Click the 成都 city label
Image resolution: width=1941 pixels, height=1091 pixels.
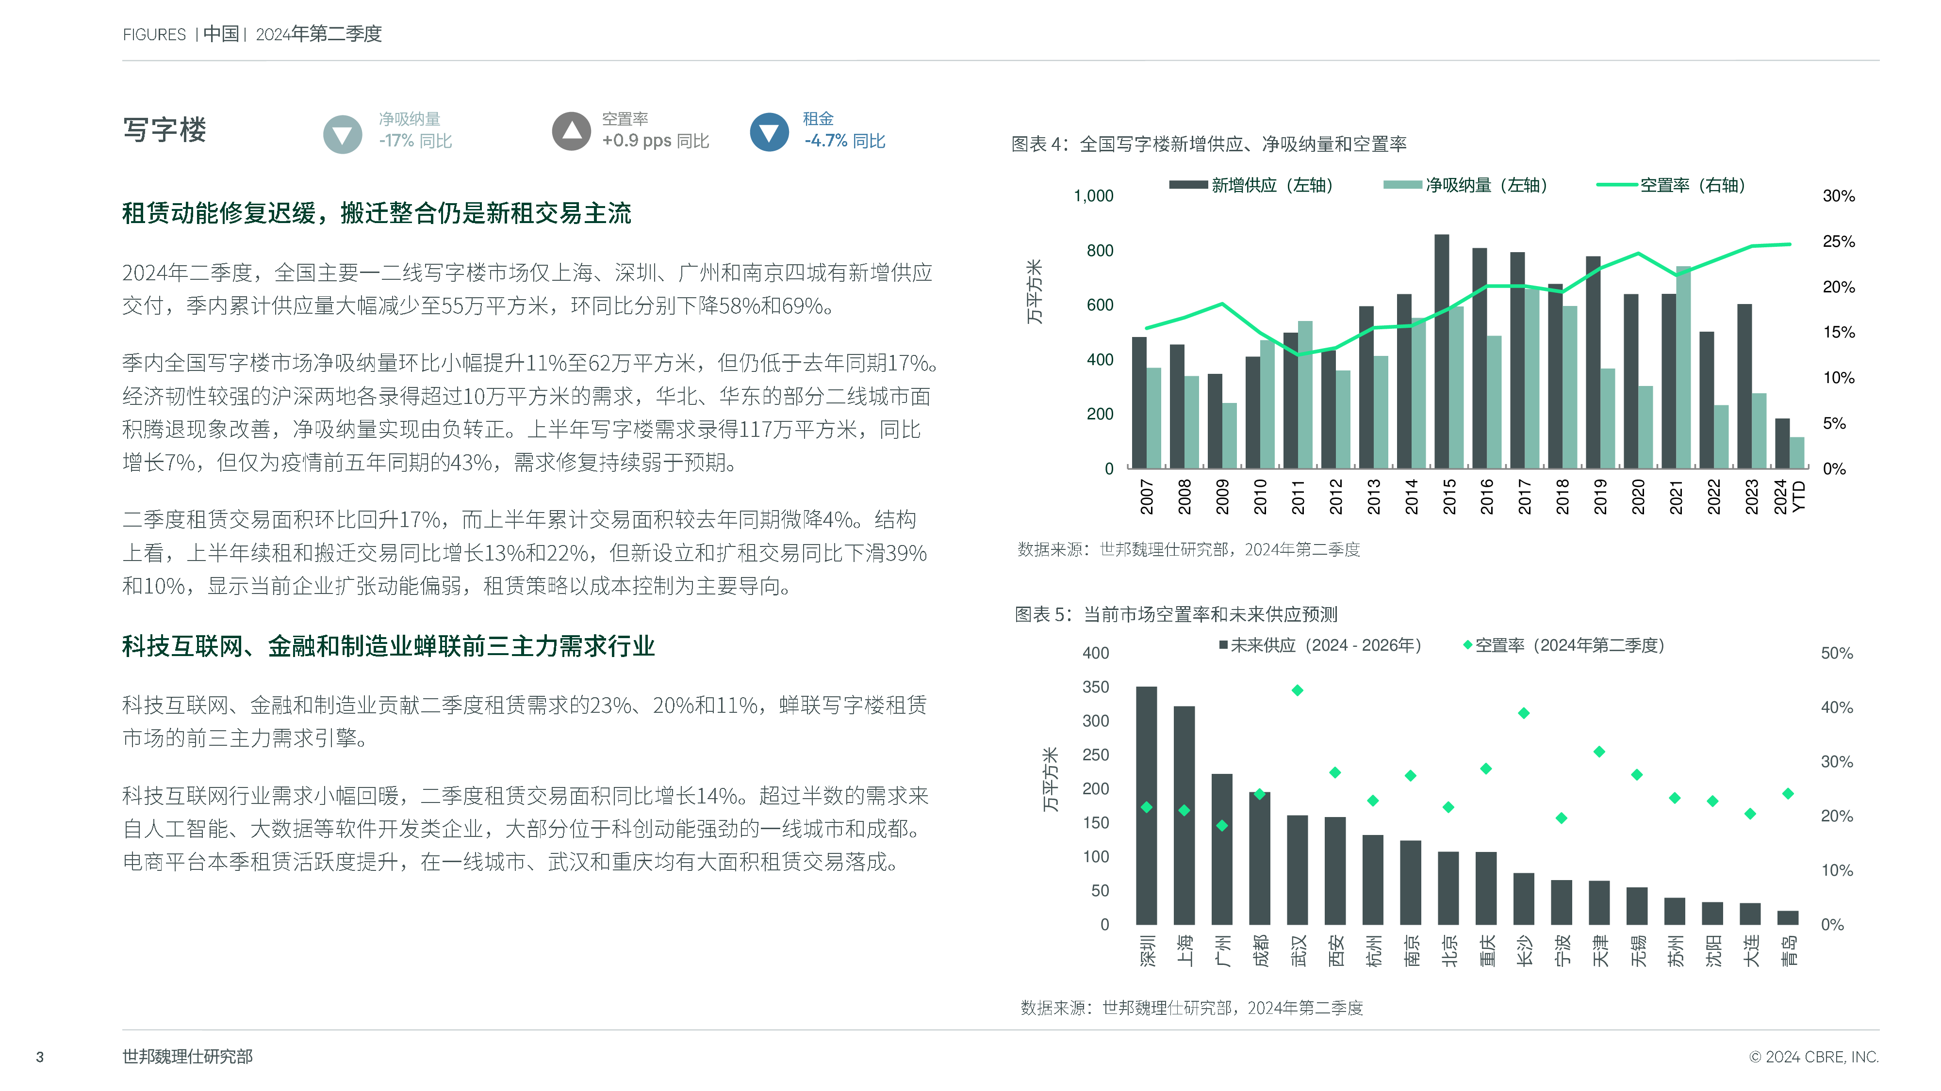pos(1260,950)
